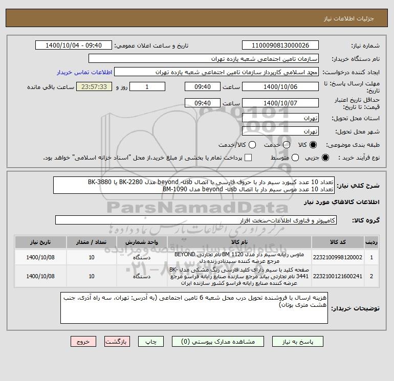Image resolution: width=394 pixels, height=381 pixels.
Task: Click the unit دستگاه in row 1
Action: (142, 257)
